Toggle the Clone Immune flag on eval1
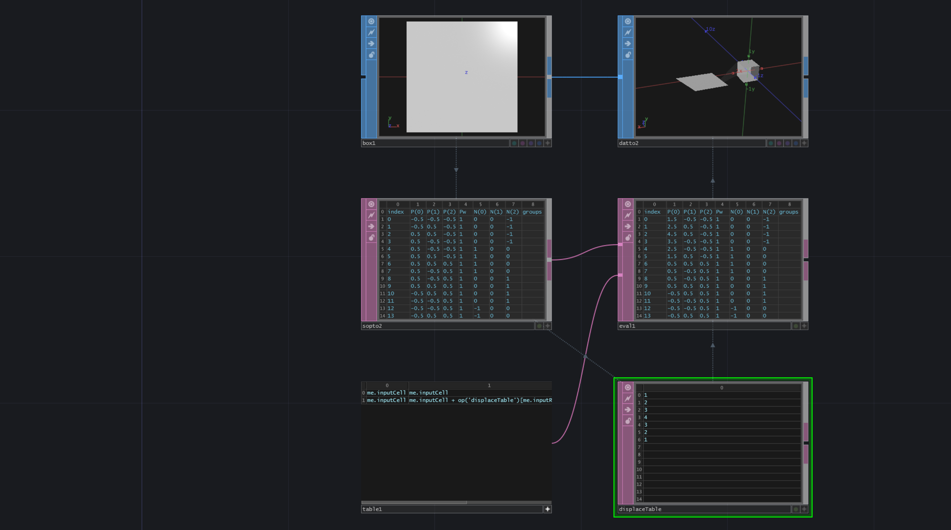Viewport: 951px width, 530px height. [x=628, y=215]
